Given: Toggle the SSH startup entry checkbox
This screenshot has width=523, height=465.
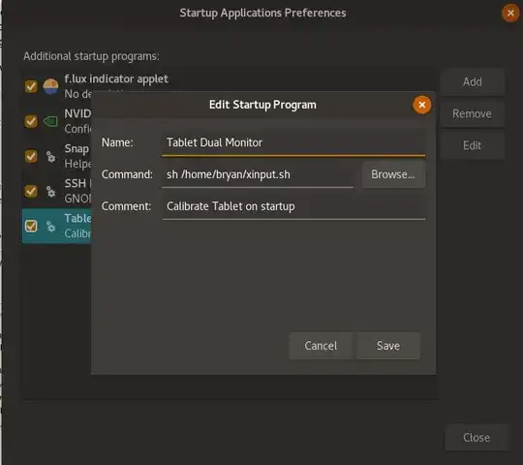Looking at the screenshot, I should [x=31, y=191].
